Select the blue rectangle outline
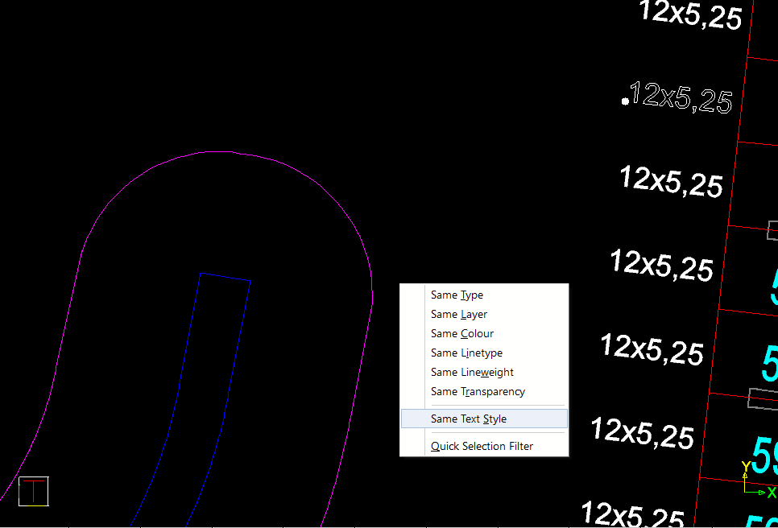Viewport: 778px width, 528px height. click(225, 277)
